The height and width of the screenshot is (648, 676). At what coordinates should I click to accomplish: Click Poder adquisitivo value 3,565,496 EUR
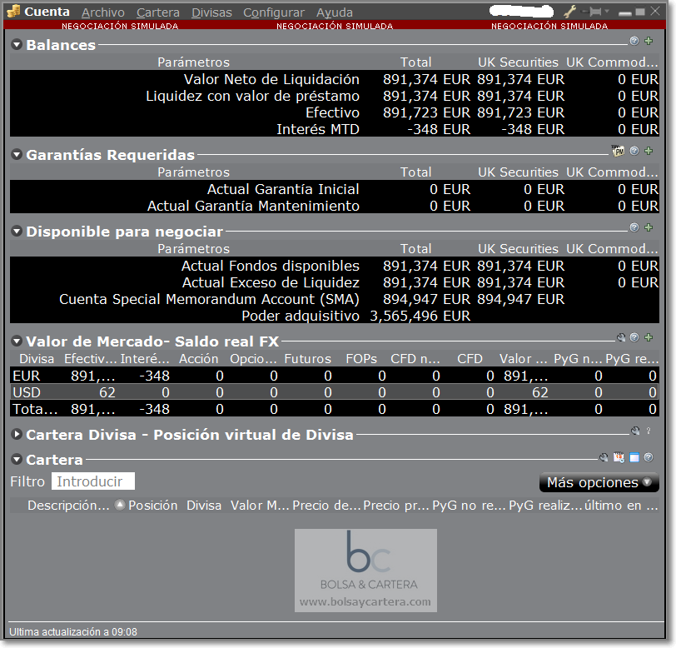tap(420, 316)
